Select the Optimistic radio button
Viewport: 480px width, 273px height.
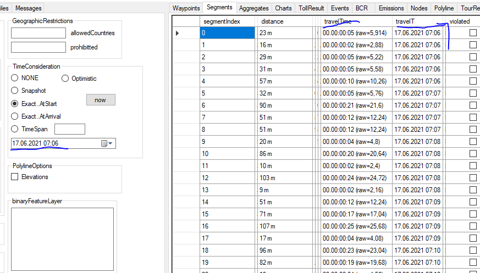(65, 79)
